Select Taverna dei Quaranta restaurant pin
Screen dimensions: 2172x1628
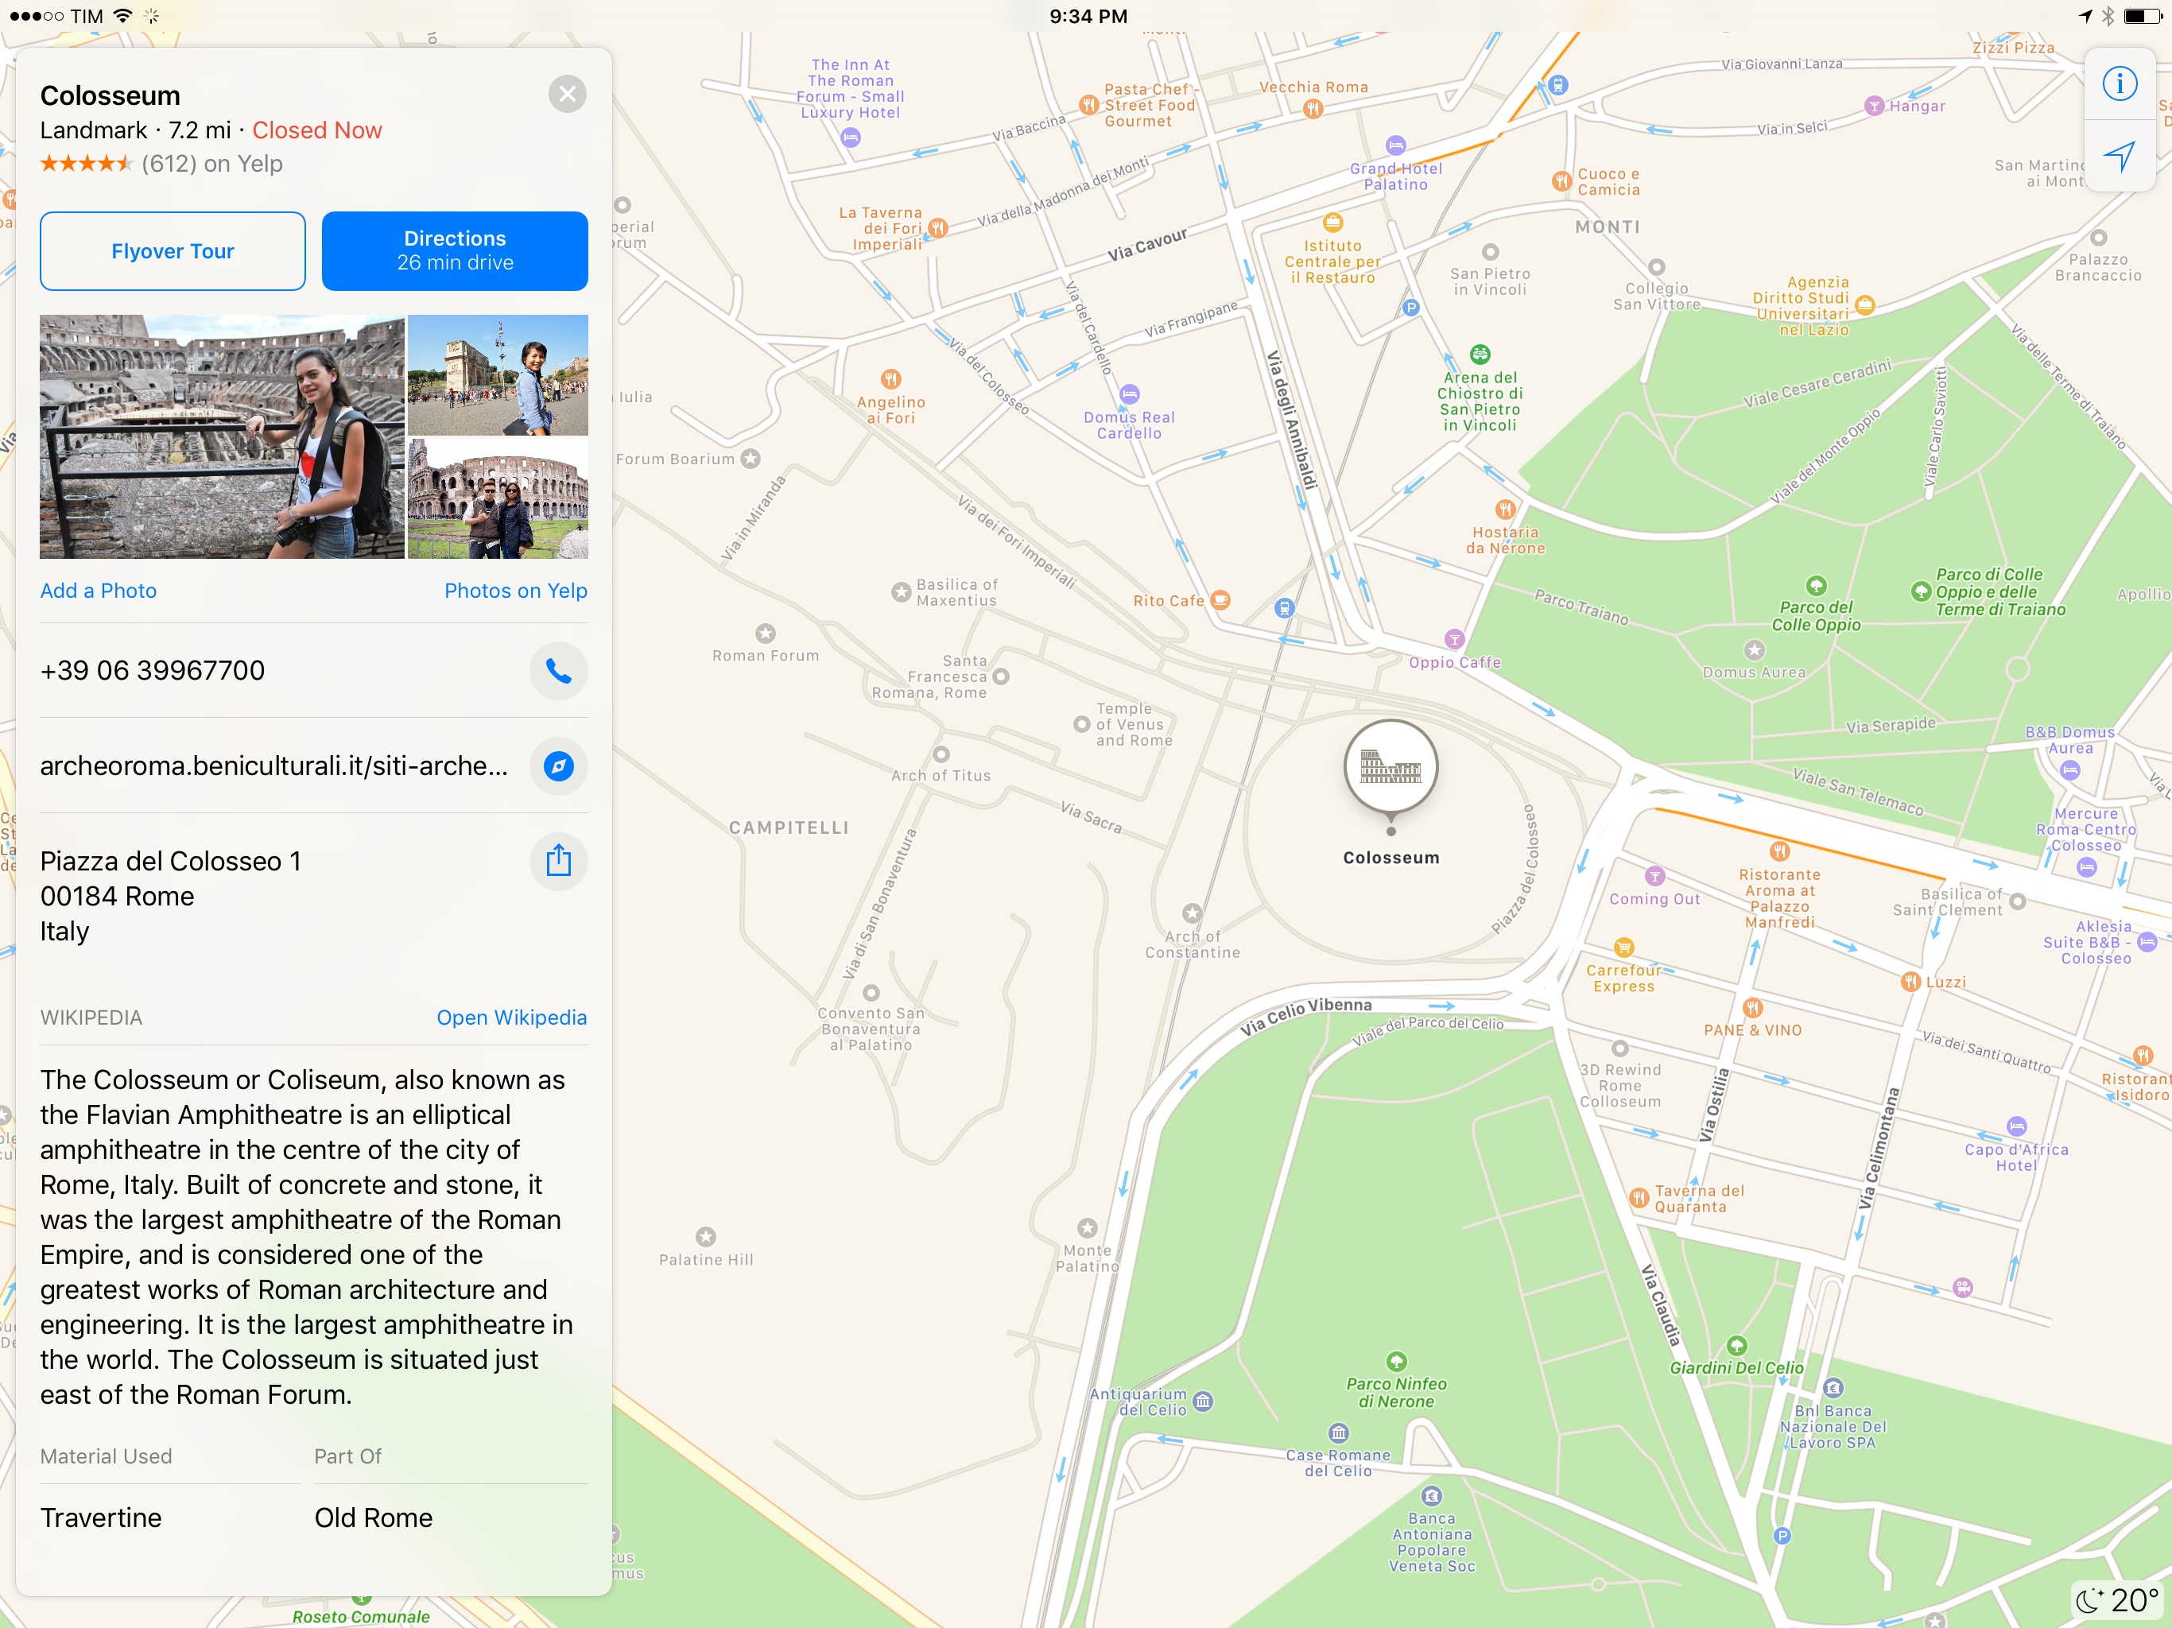pos(1639,1198)
